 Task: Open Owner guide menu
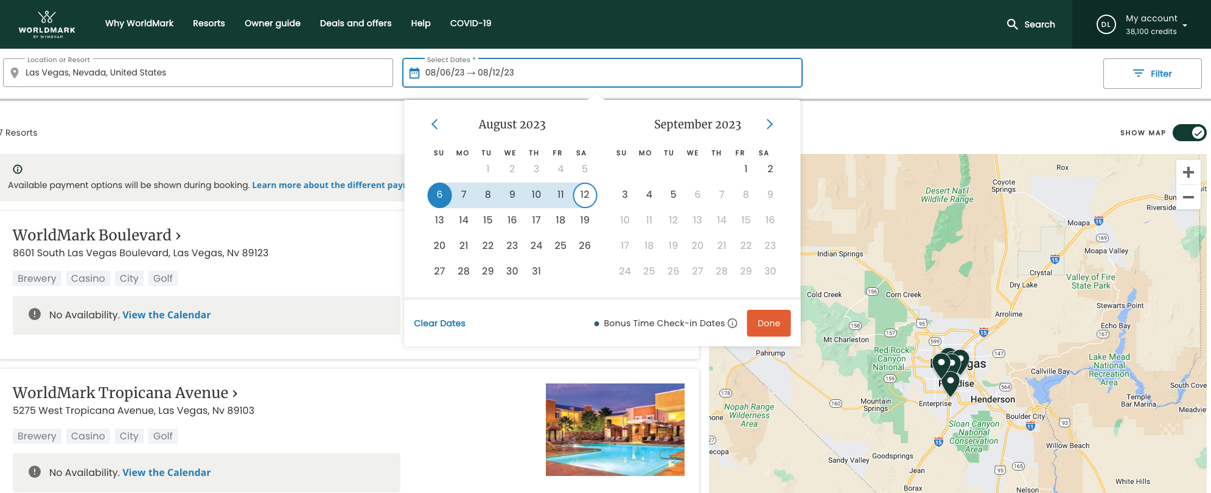[273, 24]
